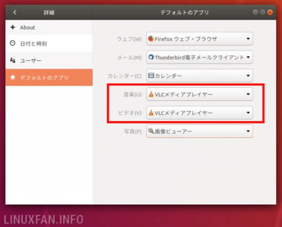This screenshot has height=227, width=282.
Task: Open the ウェブ Firefox dropdown
Action: [199, 39]
